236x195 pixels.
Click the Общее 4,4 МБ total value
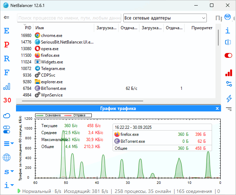coord(72,147)
